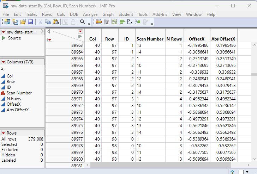Select the Abs OffsetX column in Columns list
Image resolution: width=257 pixels, height=174 pixels.
[18, 110]
